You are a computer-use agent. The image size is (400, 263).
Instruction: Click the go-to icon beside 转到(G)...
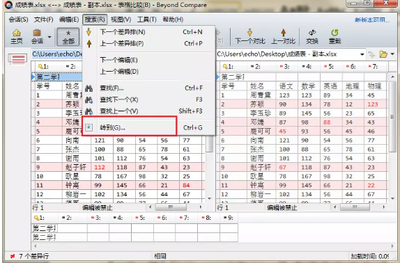click(x=89, y=127)
